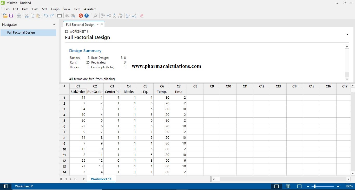This screenshot has height=190, width=355.
Task: Use the Print toolbar icon
Action: tap(19, 16)
